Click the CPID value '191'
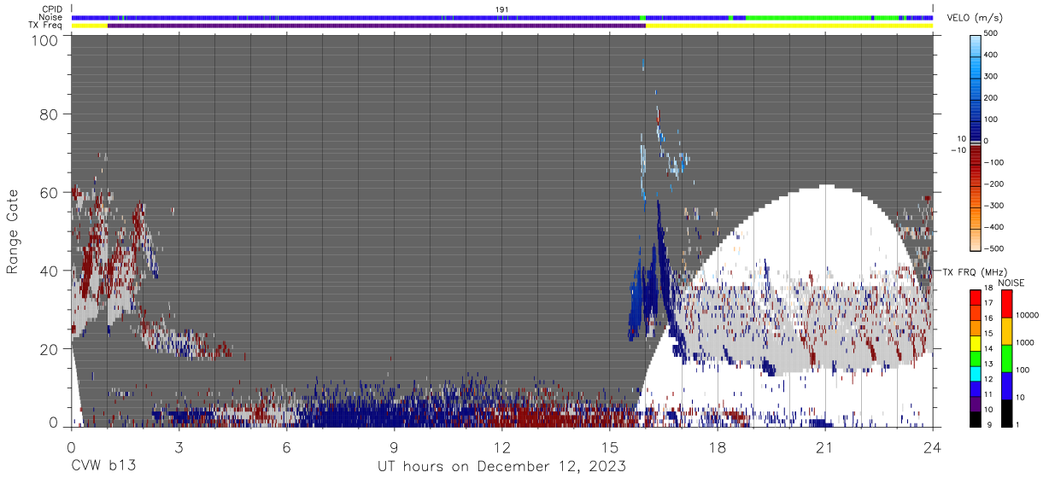Image resolution: width=1049 pixels, height=484 pixels. 502,9
